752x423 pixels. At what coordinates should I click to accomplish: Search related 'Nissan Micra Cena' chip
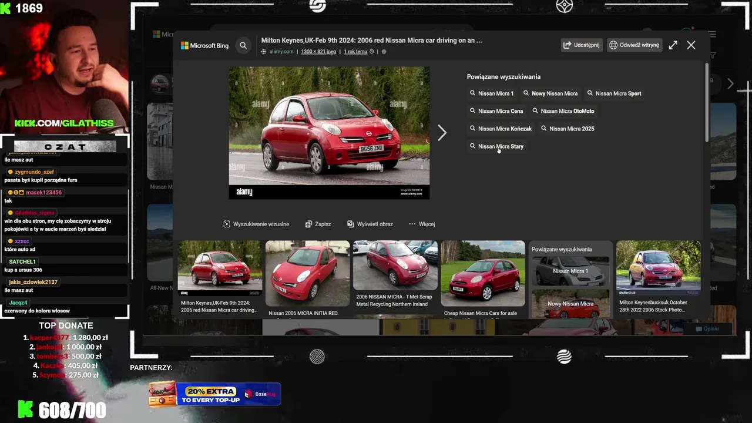tap(496, 111)
